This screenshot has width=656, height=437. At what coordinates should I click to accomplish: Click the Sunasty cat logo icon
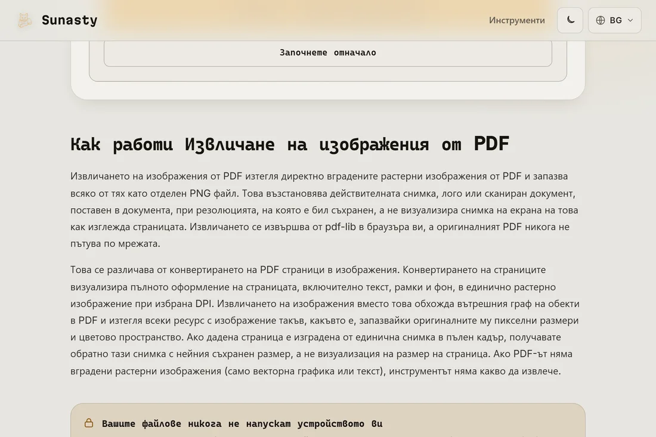click(x=24, y=20)
